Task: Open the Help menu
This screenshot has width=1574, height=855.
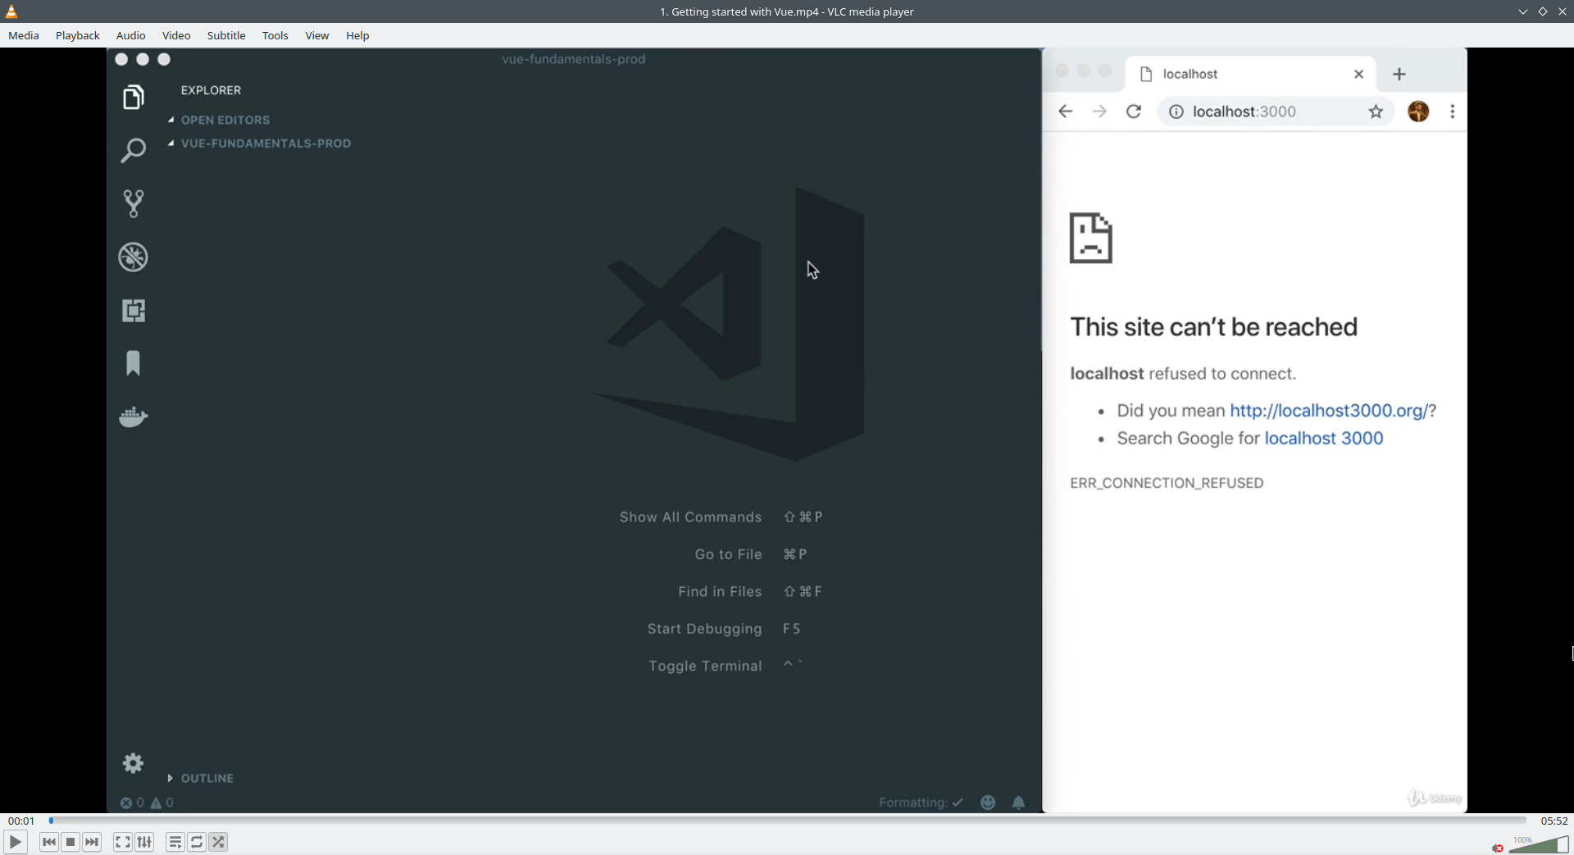Action: pos(357,35)
